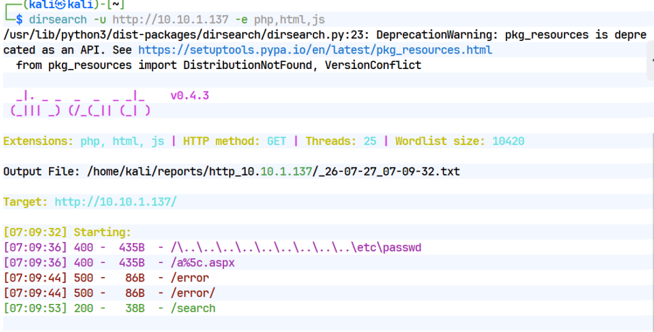The height and width of the screenshot is (332, 654).
Task: Click the Threads value 25
Action: tap(370, 141)
